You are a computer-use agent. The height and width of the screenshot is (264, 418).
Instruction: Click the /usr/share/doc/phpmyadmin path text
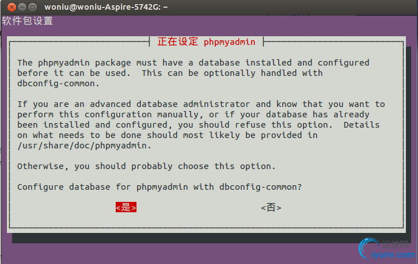pos(84,146)
